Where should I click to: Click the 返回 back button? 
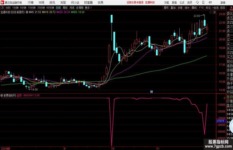223,8
